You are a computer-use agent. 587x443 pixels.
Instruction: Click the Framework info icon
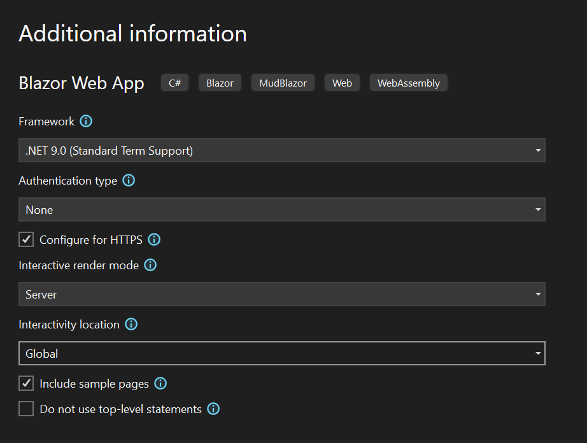(86, 121)
